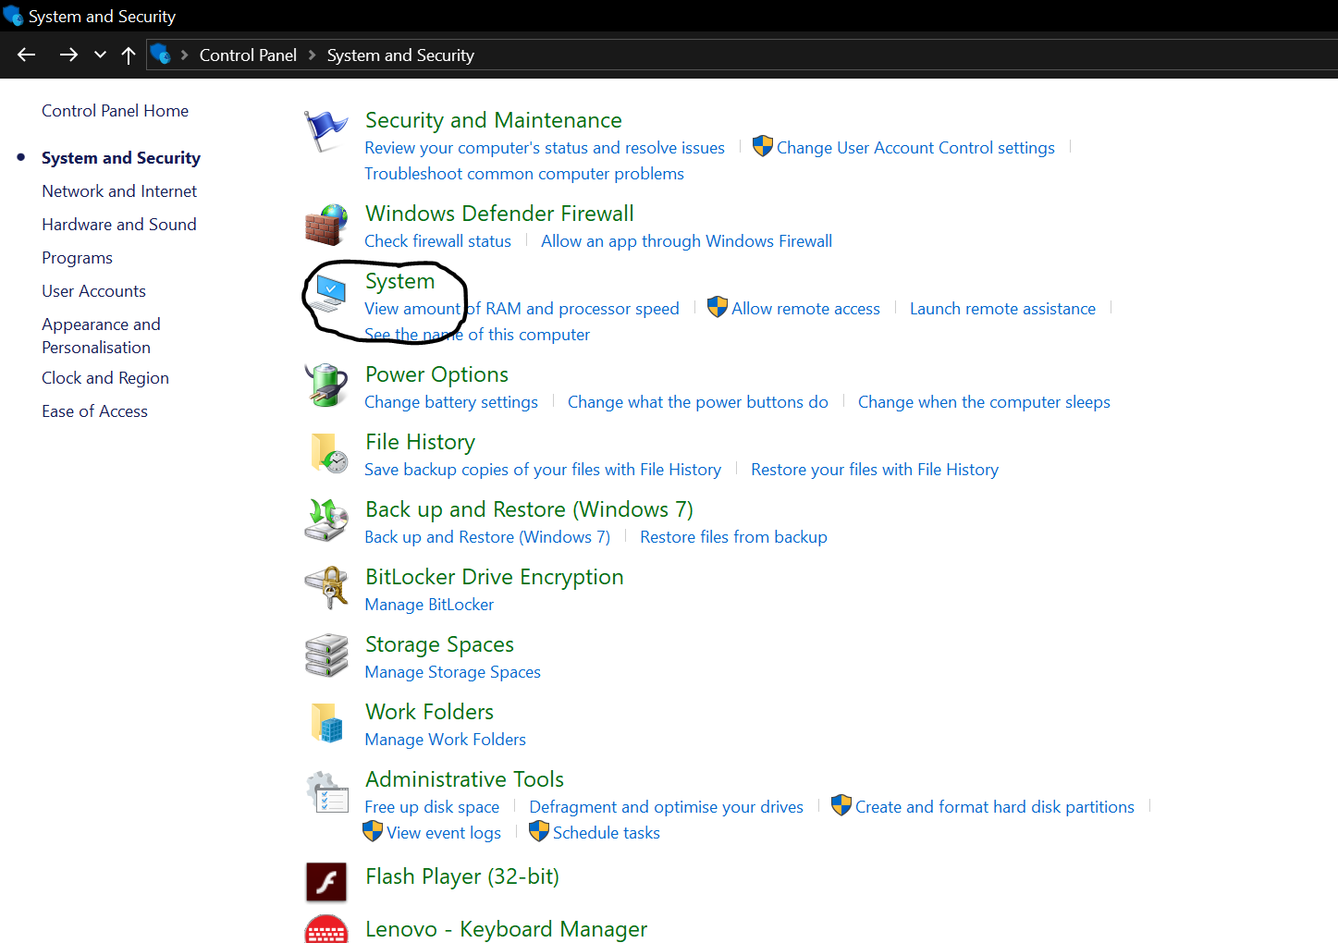Click Allow an app through Windows Firewall
The height and width of the screenshot is (943, 1338).
[x=686, y=241]
